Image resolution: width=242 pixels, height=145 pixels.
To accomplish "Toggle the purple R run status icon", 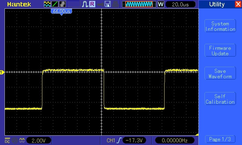I will point(92,4).
